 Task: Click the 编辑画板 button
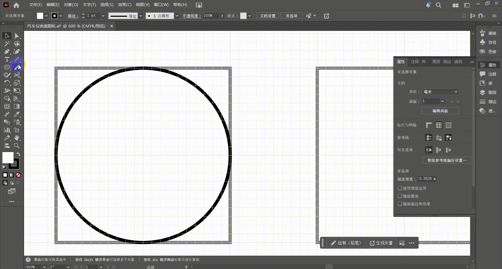(x=440, y=111)
